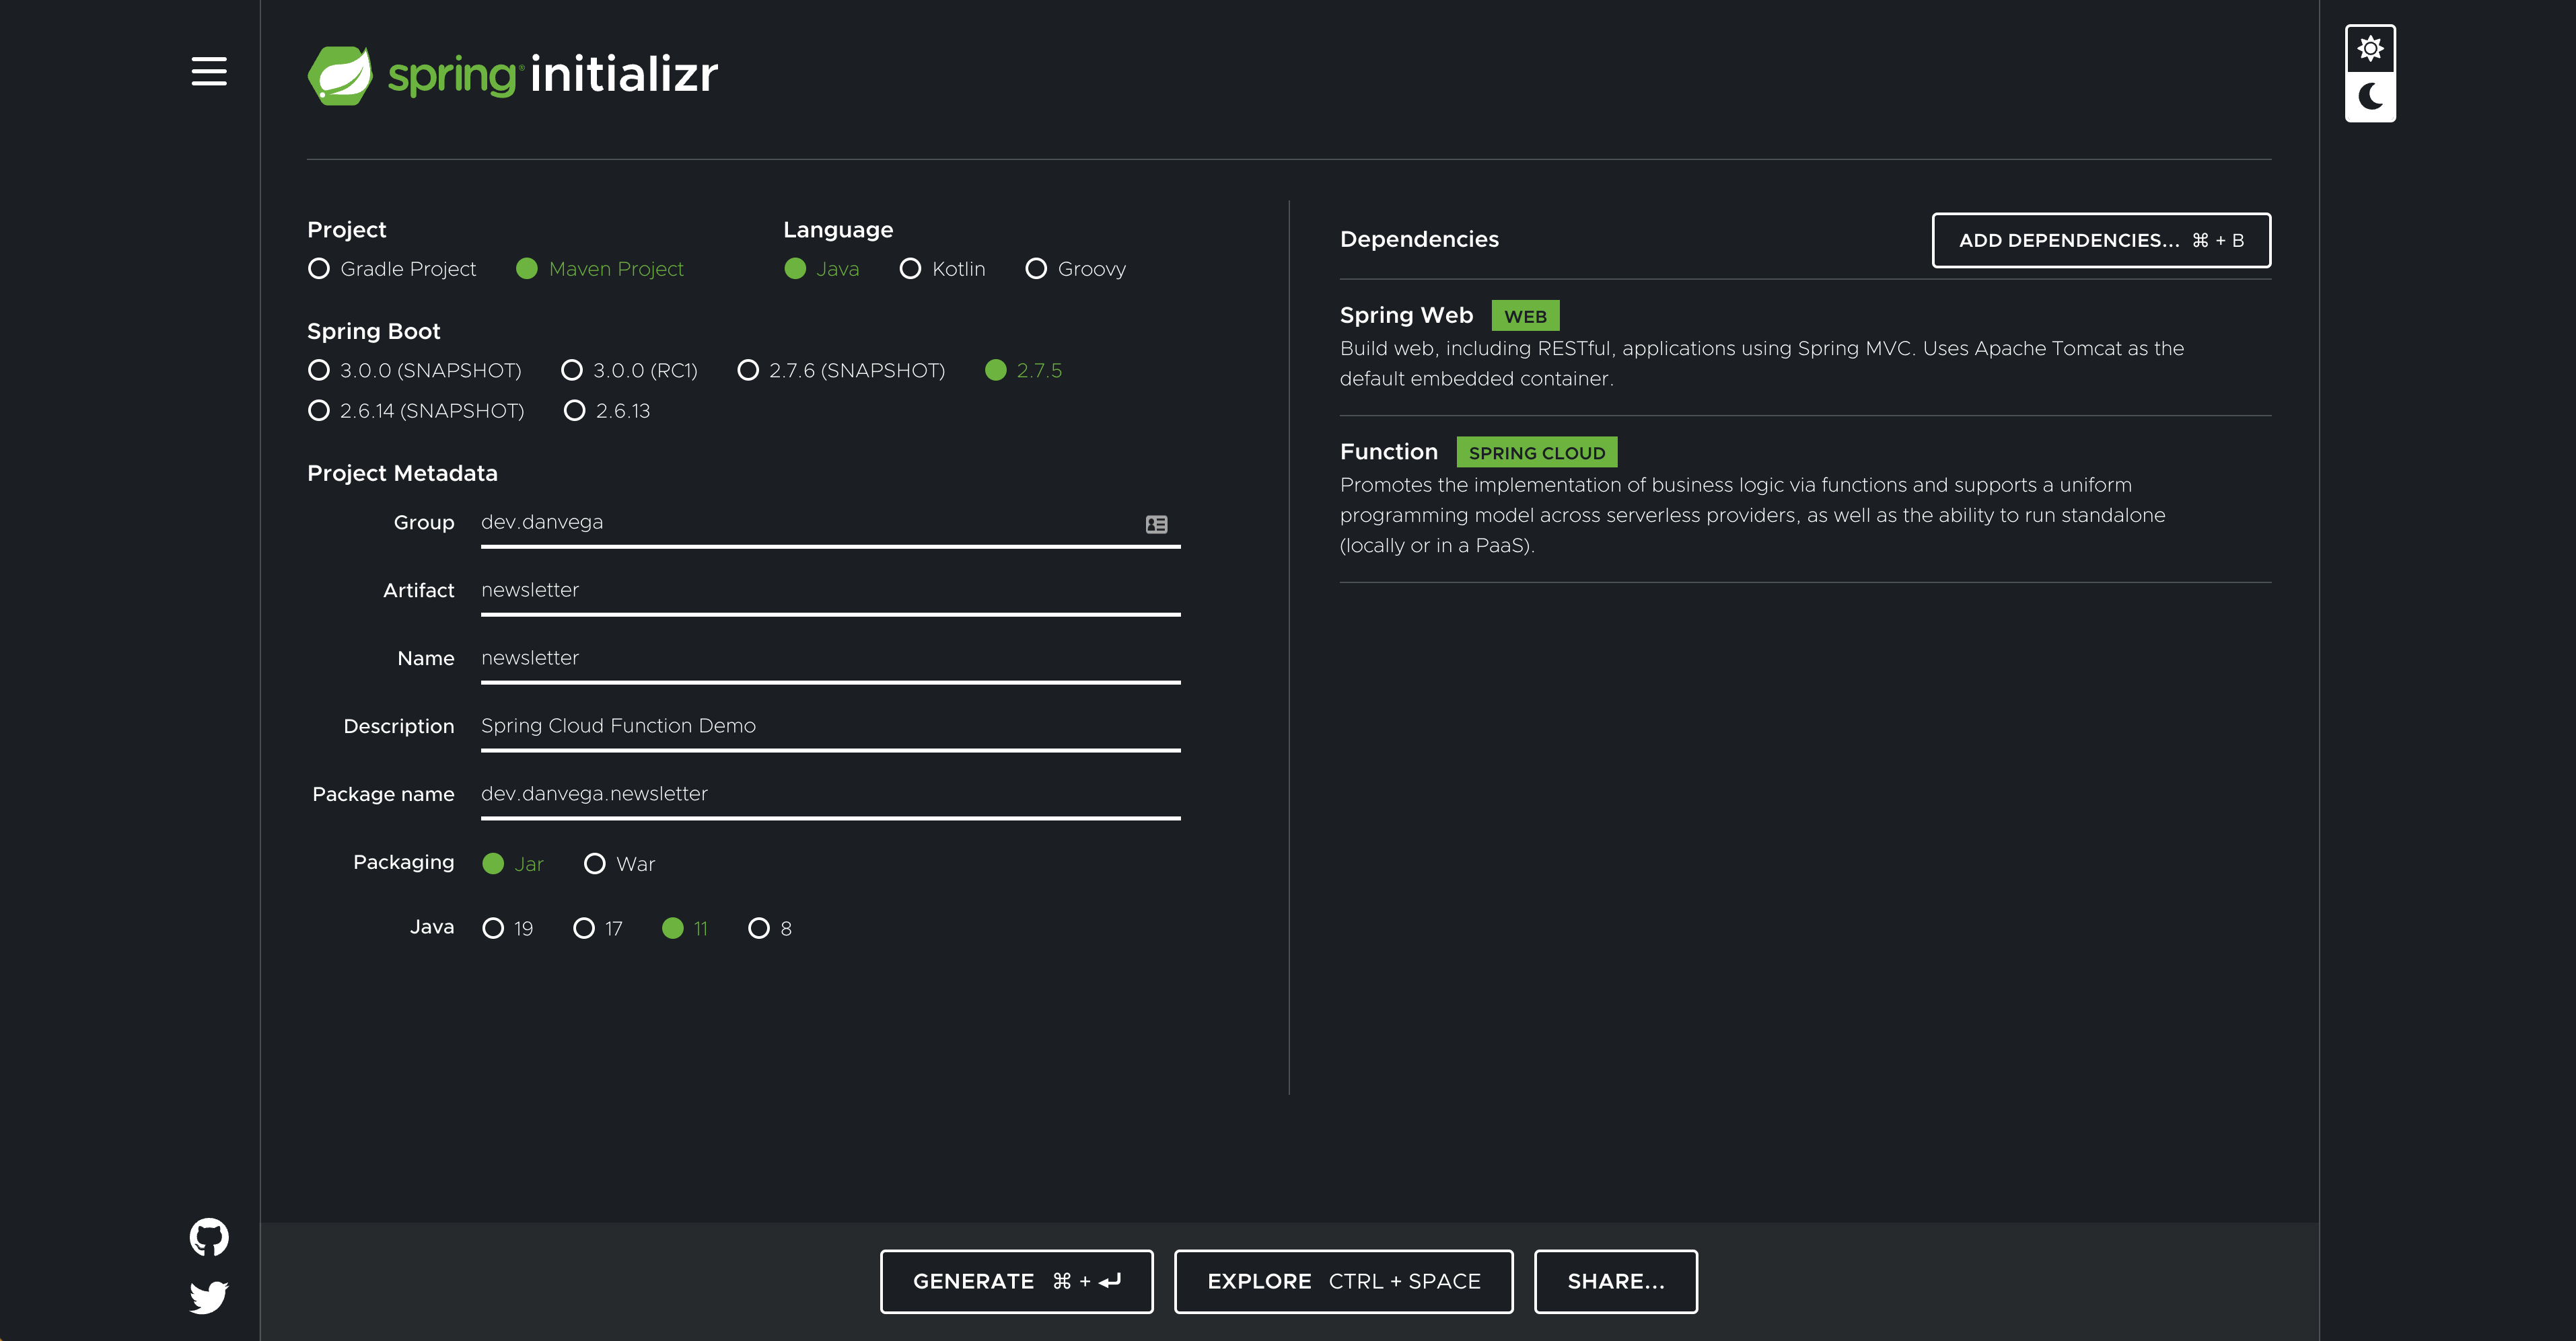
Task: Switch to the dark theme moon icon
Action: click(x=2369, y=97)
